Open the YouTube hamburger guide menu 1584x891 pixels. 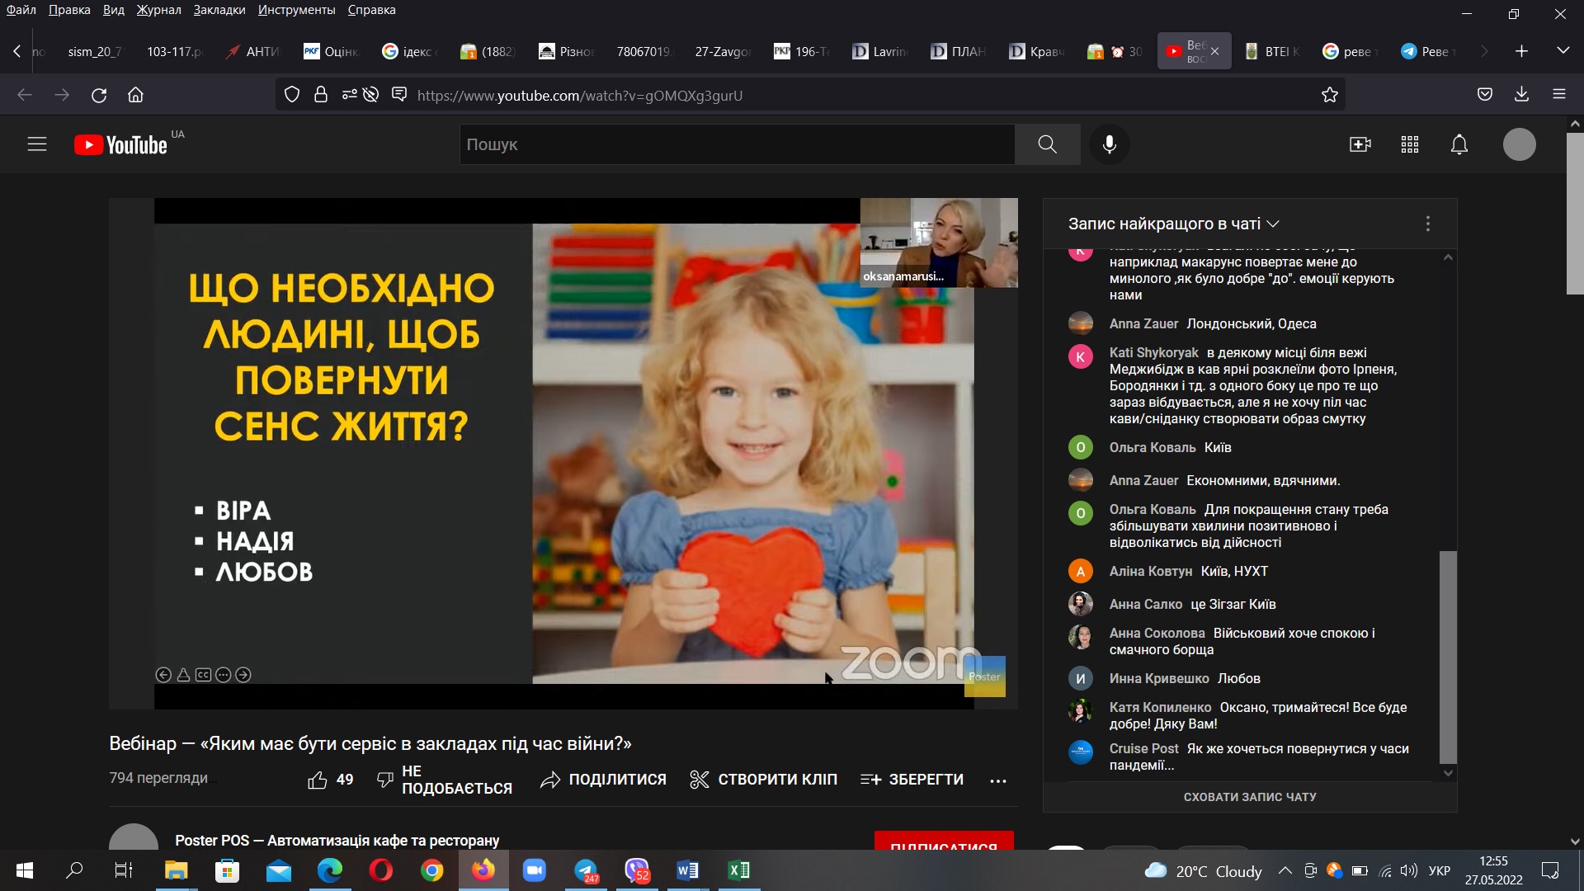(x=37, y=145)
